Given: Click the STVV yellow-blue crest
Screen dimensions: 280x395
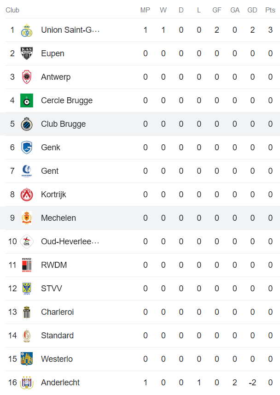Looking at the screenshot, I should click(27, 289).
